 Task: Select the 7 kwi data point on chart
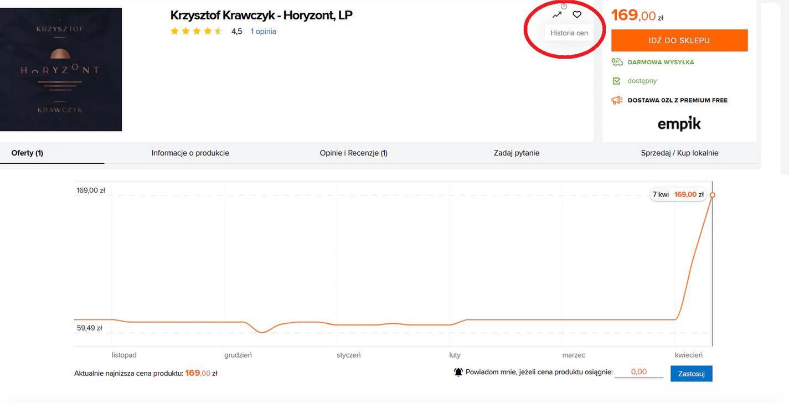pos(713,195)
